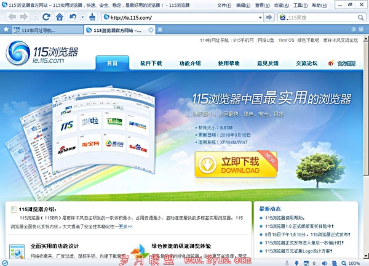This screenshot has height=266, width=369.
Task: Click the 115浏览器 logo
Action: point(42,53)
